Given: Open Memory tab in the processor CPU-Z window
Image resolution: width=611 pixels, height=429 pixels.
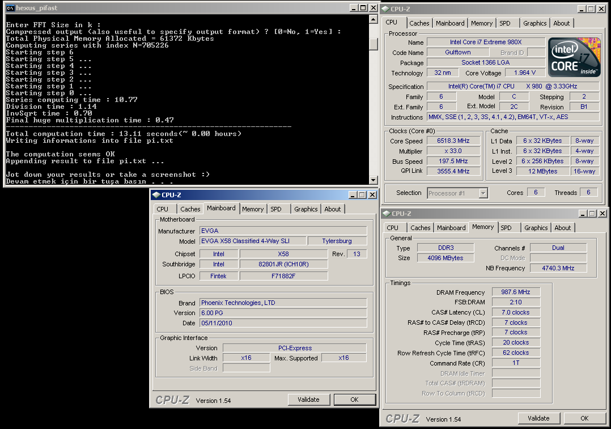Looking at the screenshot, I should (482, 23).
